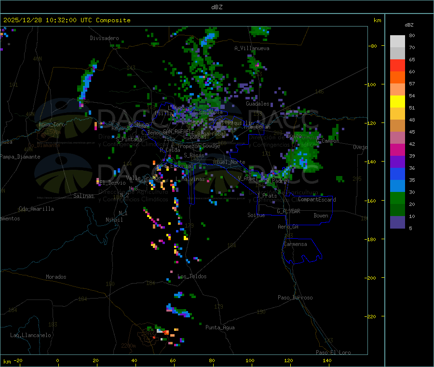Choose the dark blue 35-36 dBZ legend band
434x367 pixels.
point(397,174)
